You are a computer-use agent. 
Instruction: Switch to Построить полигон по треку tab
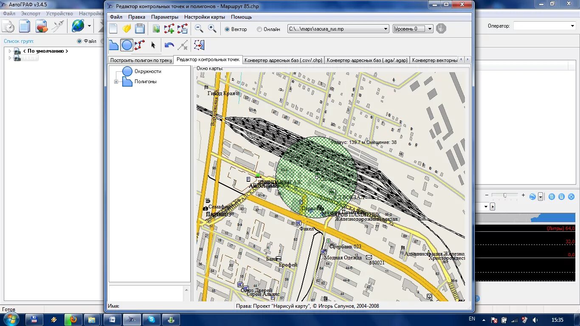click(141, 60)
